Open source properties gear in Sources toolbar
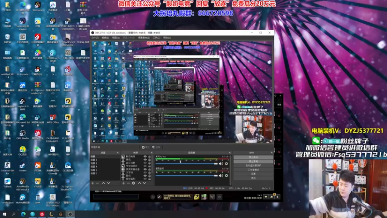The width and height of the screenshot is (387, 218). tap(134, 183)
